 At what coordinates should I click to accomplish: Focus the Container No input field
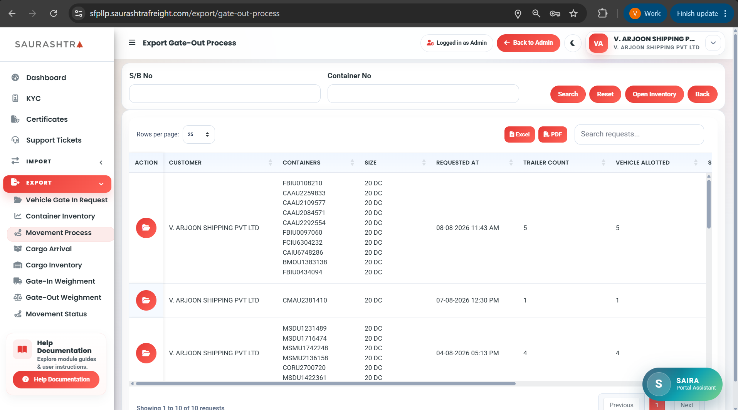click(423, 94)
